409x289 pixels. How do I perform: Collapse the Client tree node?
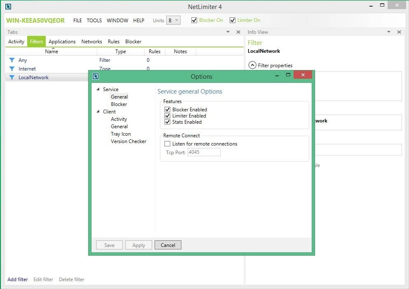(98, 111)
